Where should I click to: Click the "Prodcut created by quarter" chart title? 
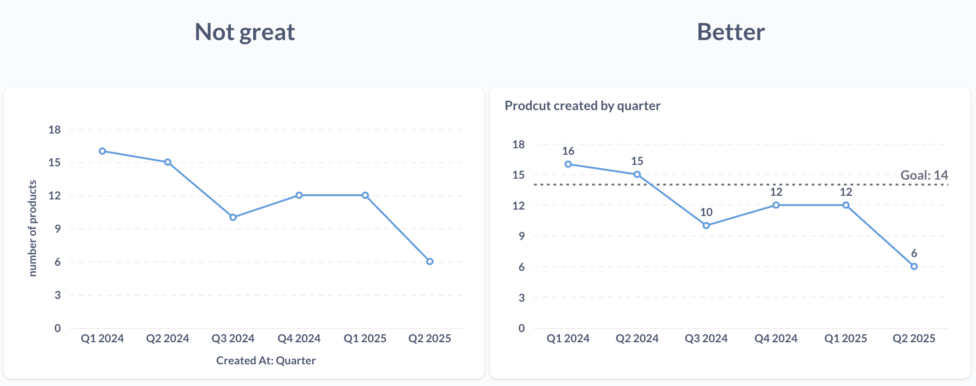(x=582, y=106)
